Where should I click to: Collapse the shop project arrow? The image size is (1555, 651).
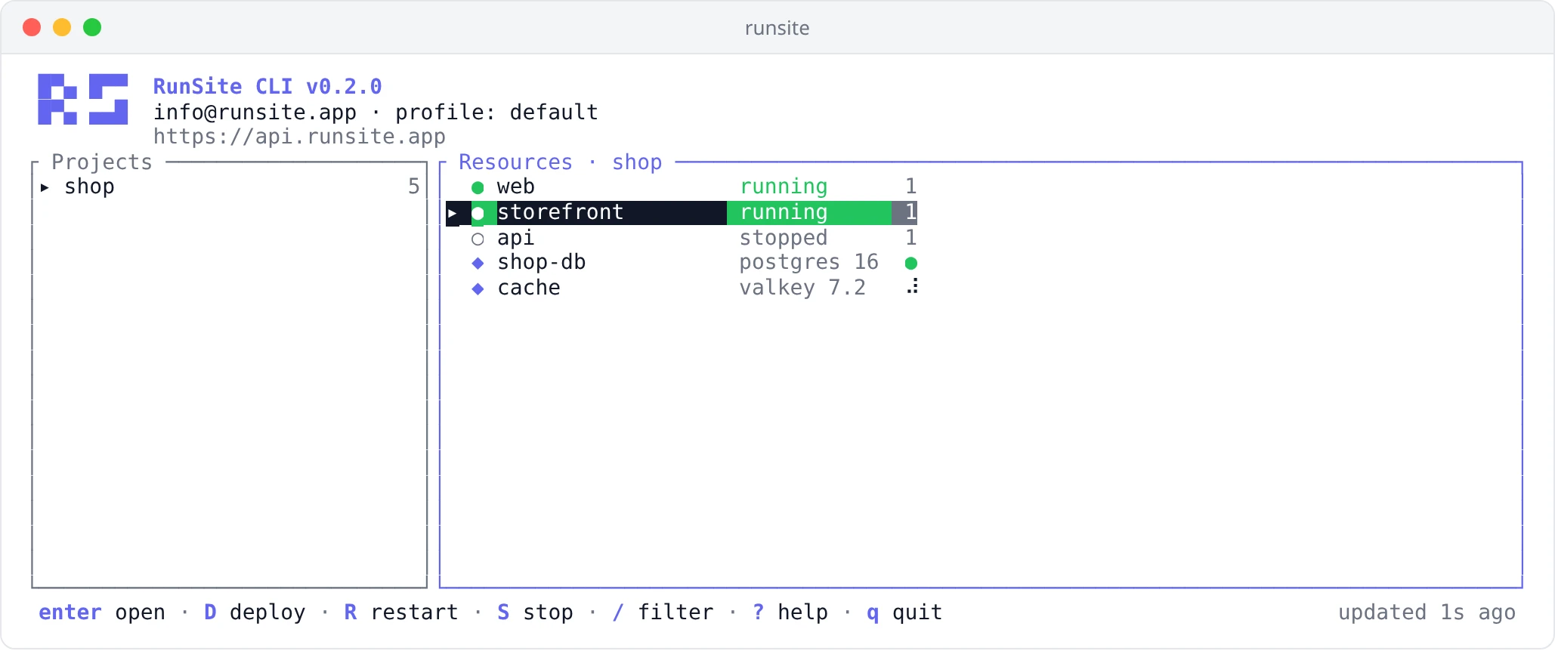pos(45,187)
